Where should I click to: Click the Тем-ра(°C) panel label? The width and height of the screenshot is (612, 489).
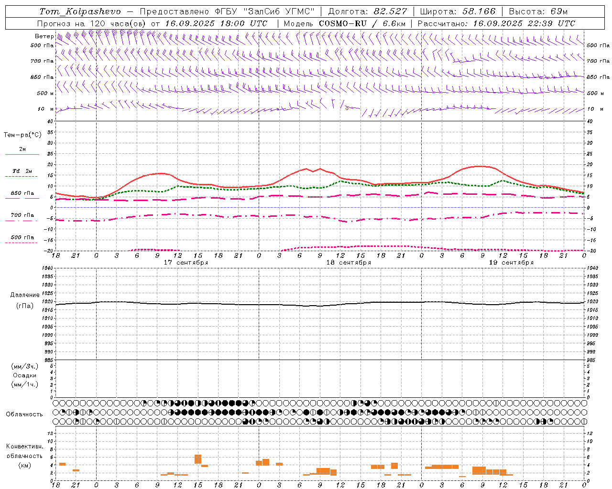tap(22, 135)
